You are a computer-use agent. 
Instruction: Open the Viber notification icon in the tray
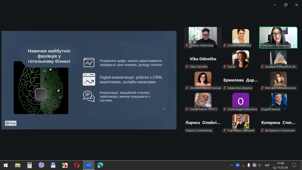254,165
